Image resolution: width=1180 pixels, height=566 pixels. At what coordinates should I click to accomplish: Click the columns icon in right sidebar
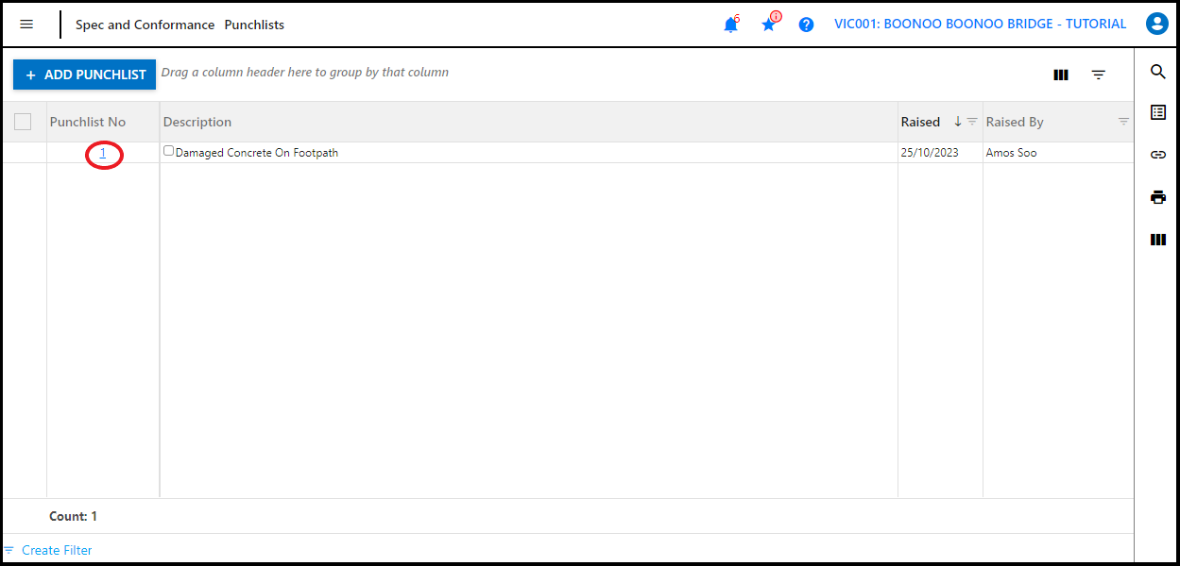pyautogui.click(x=1158, y=240)
